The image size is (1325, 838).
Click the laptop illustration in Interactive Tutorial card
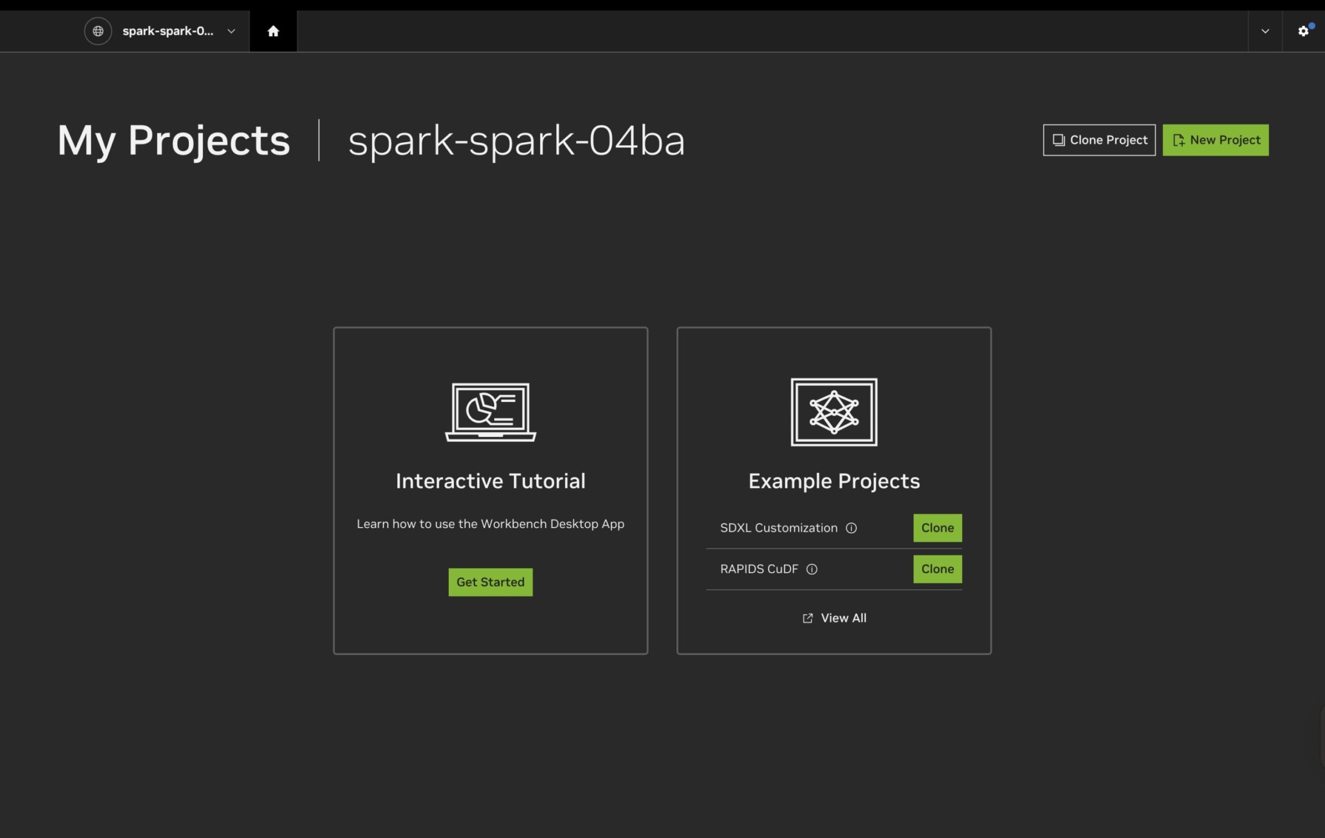click(x=489, y=412)
